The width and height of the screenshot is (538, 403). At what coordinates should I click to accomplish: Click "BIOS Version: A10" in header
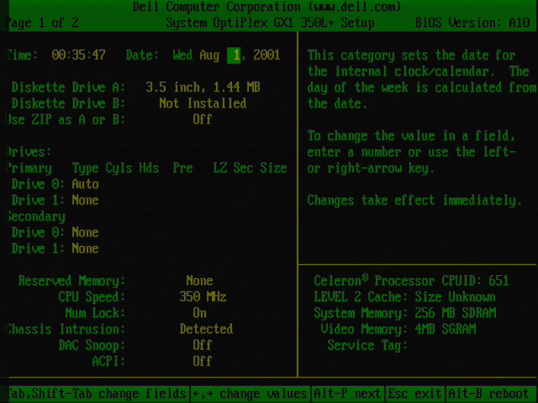click(x=473, y=23)
